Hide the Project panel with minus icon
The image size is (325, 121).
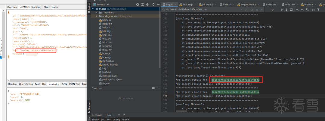coord(158,4)
